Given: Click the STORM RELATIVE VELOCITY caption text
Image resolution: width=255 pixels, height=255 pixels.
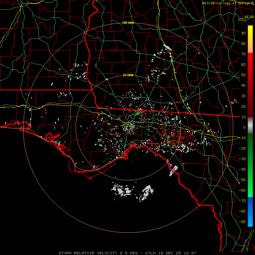Looking at the screenshot, I should click(x=88, y=253).
